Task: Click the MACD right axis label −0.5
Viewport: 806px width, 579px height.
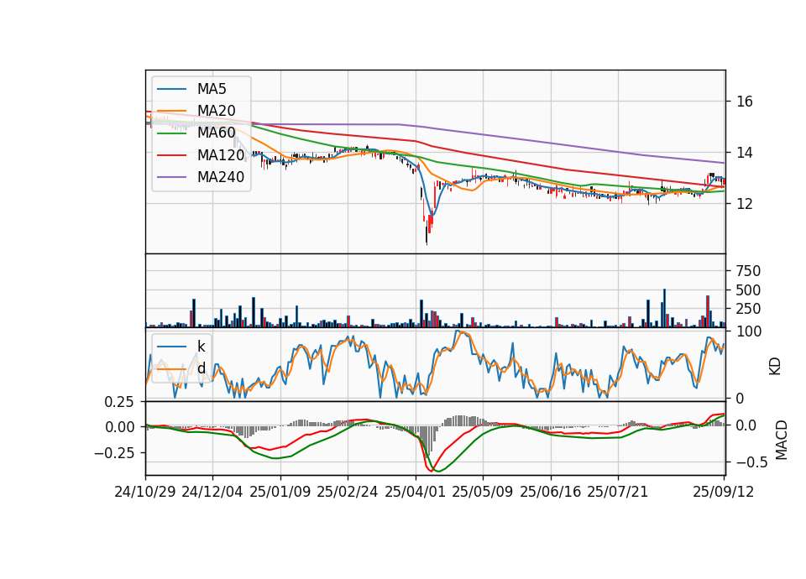Action: click(751, 462)
